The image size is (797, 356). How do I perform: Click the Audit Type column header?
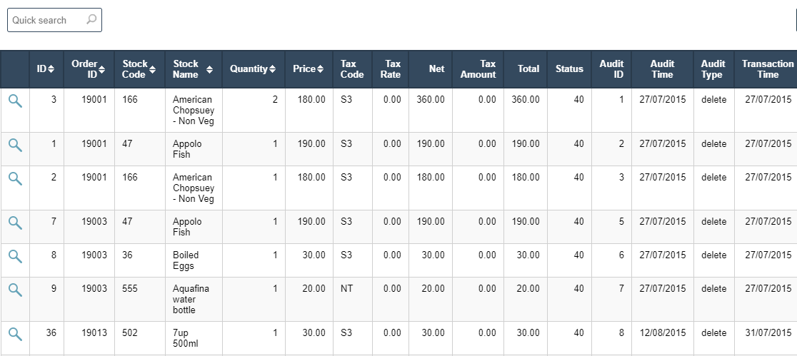(713, 69)
